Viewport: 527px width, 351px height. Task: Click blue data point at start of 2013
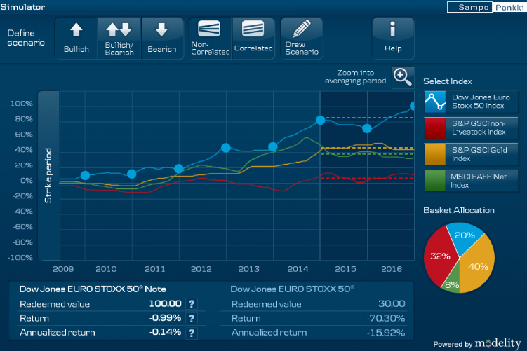226,148
